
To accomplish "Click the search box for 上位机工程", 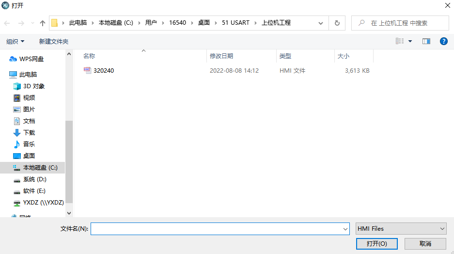I will point(400,23).
